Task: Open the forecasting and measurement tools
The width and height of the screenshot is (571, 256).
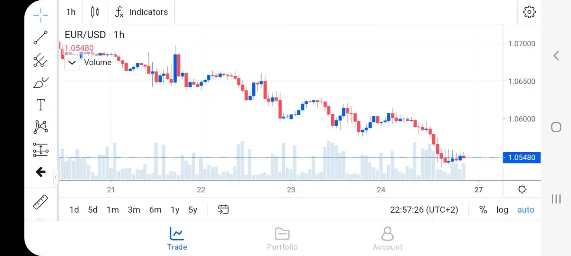Action: (41, 150)
